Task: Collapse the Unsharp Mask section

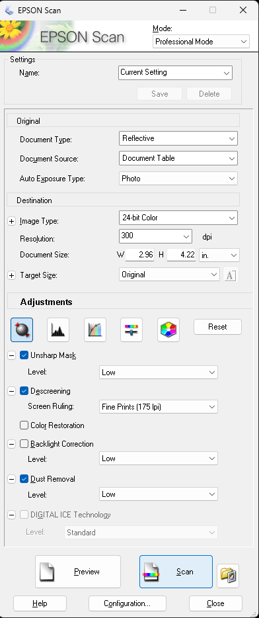Action: (x=11, y=355)
